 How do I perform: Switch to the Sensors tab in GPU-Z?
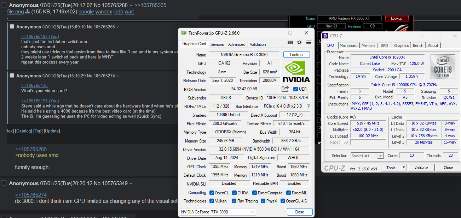(217, 44)
